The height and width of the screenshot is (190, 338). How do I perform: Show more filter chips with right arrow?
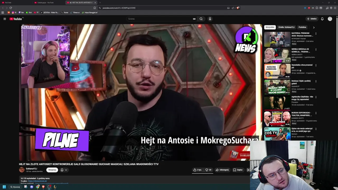pos(314,27)
